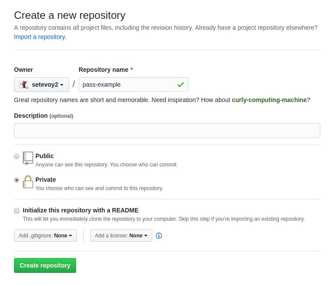Click the caret arrow on Add a license
The height and width of the screenshot is (286, 333).
point(146,236)
